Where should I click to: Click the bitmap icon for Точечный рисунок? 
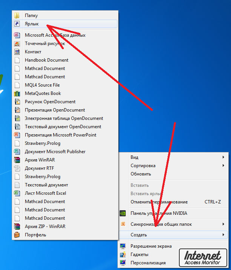coord(17,43)
